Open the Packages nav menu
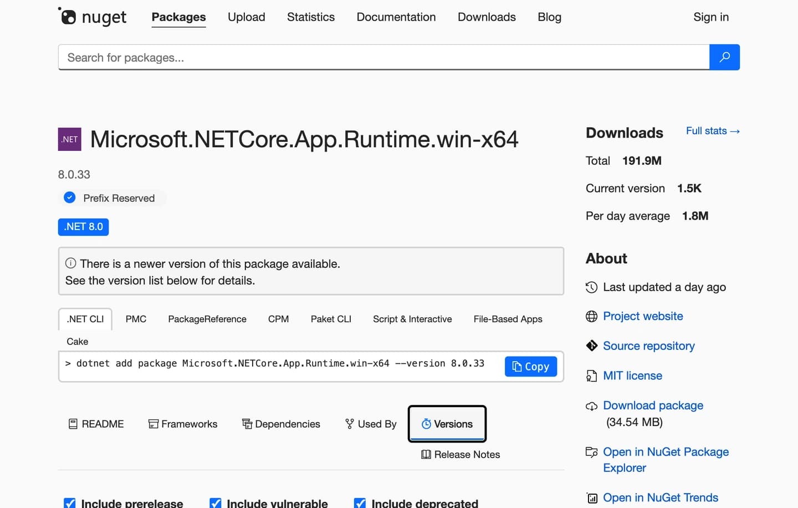The height and width of the screenshot is (508, 798). [178, 17]
